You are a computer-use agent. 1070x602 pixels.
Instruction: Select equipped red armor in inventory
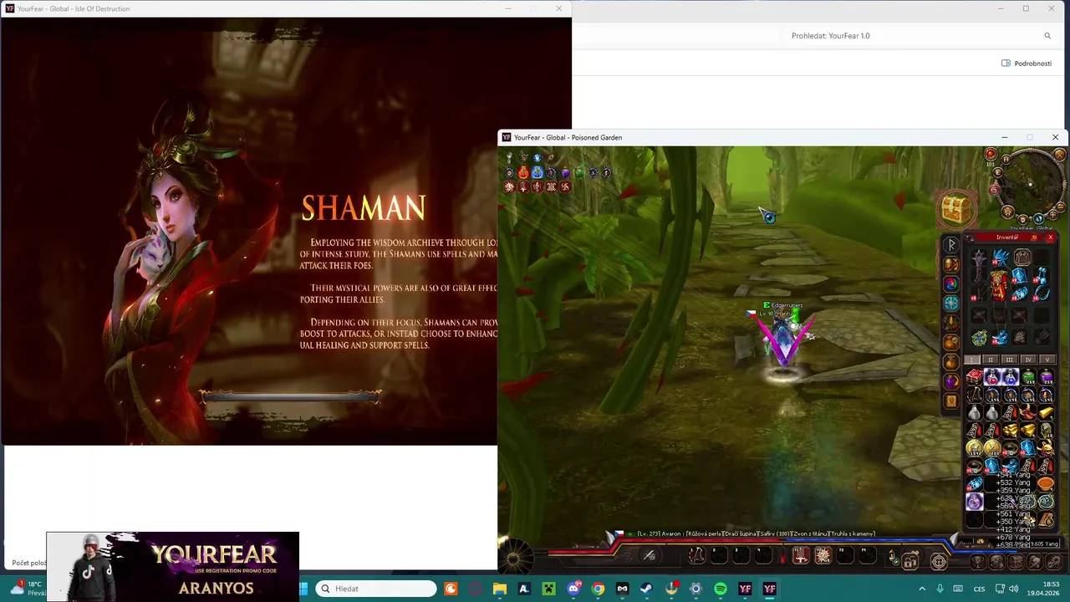coord(999,286)
